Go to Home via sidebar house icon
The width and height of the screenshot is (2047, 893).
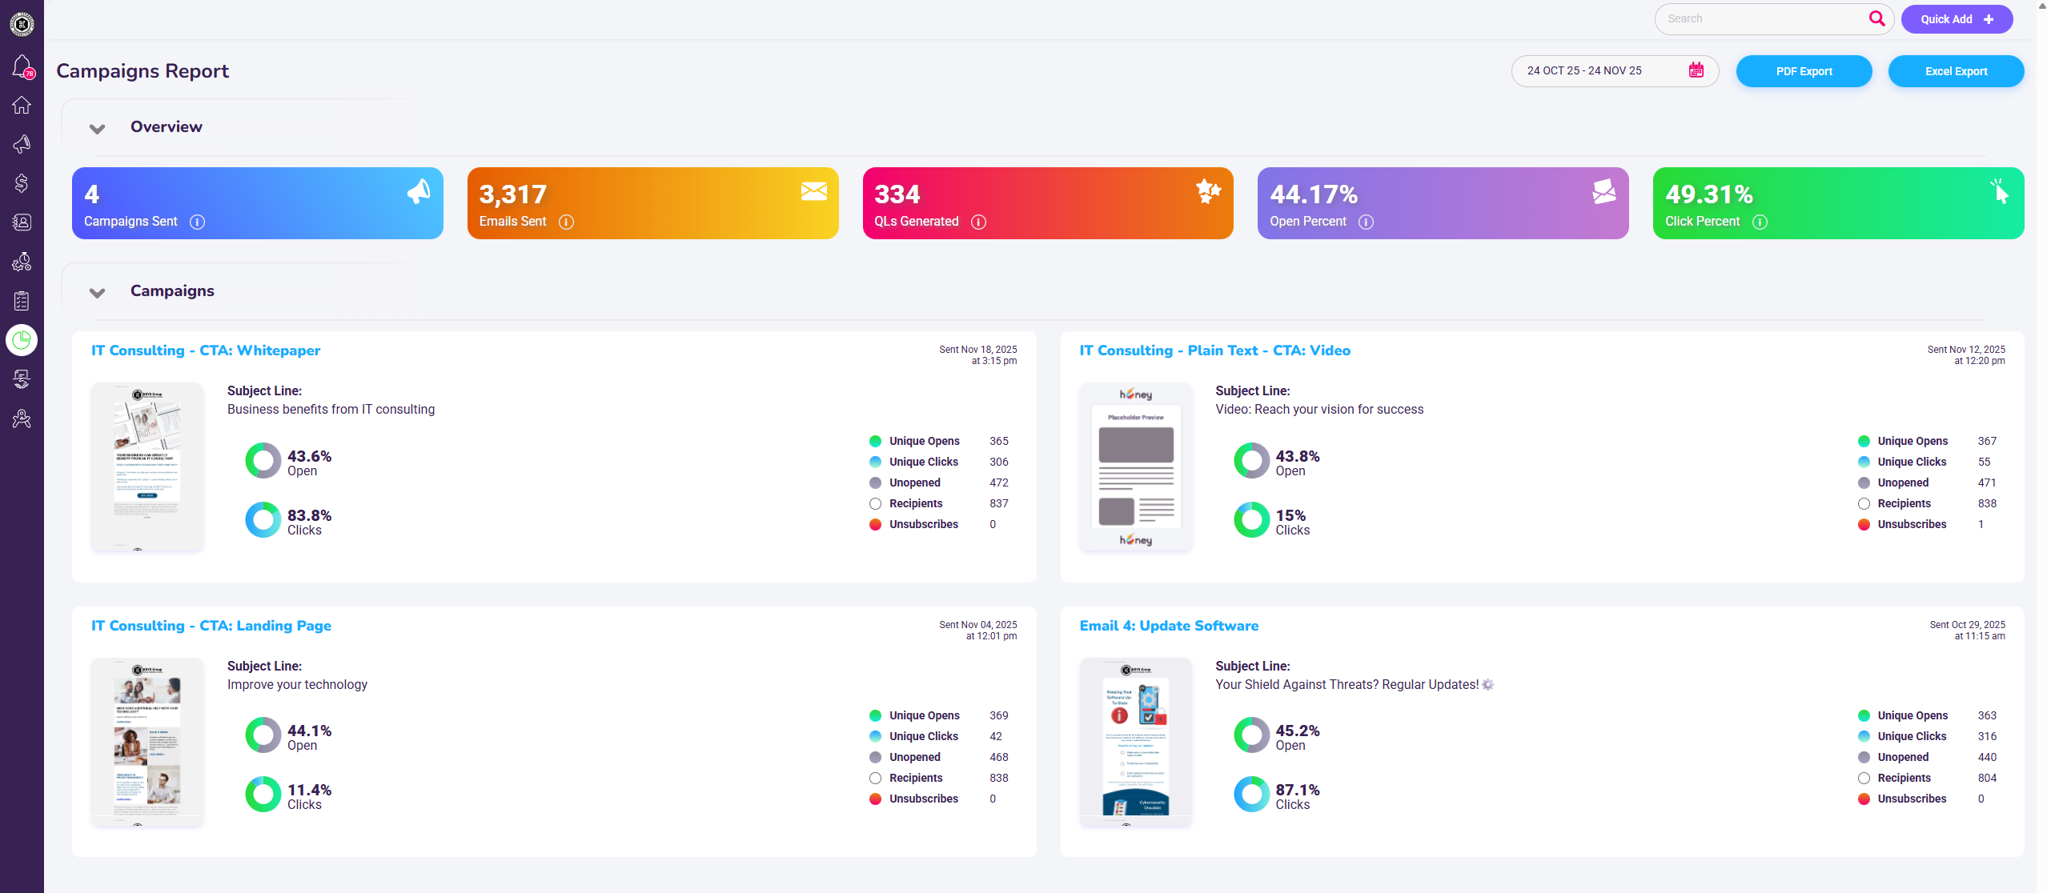tap(22, 105)
